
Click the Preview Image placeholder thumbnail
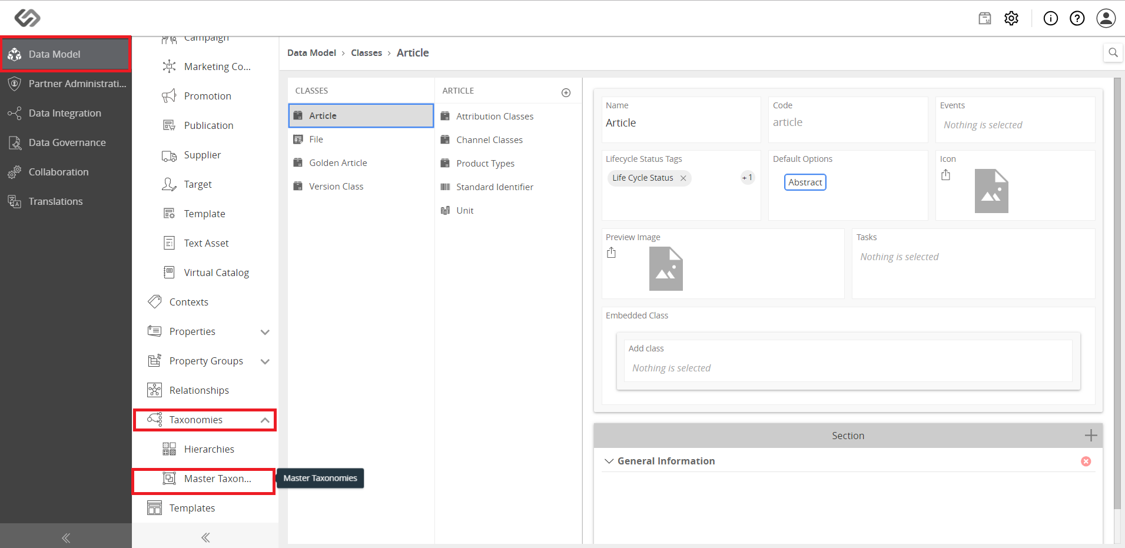[666, 269]
